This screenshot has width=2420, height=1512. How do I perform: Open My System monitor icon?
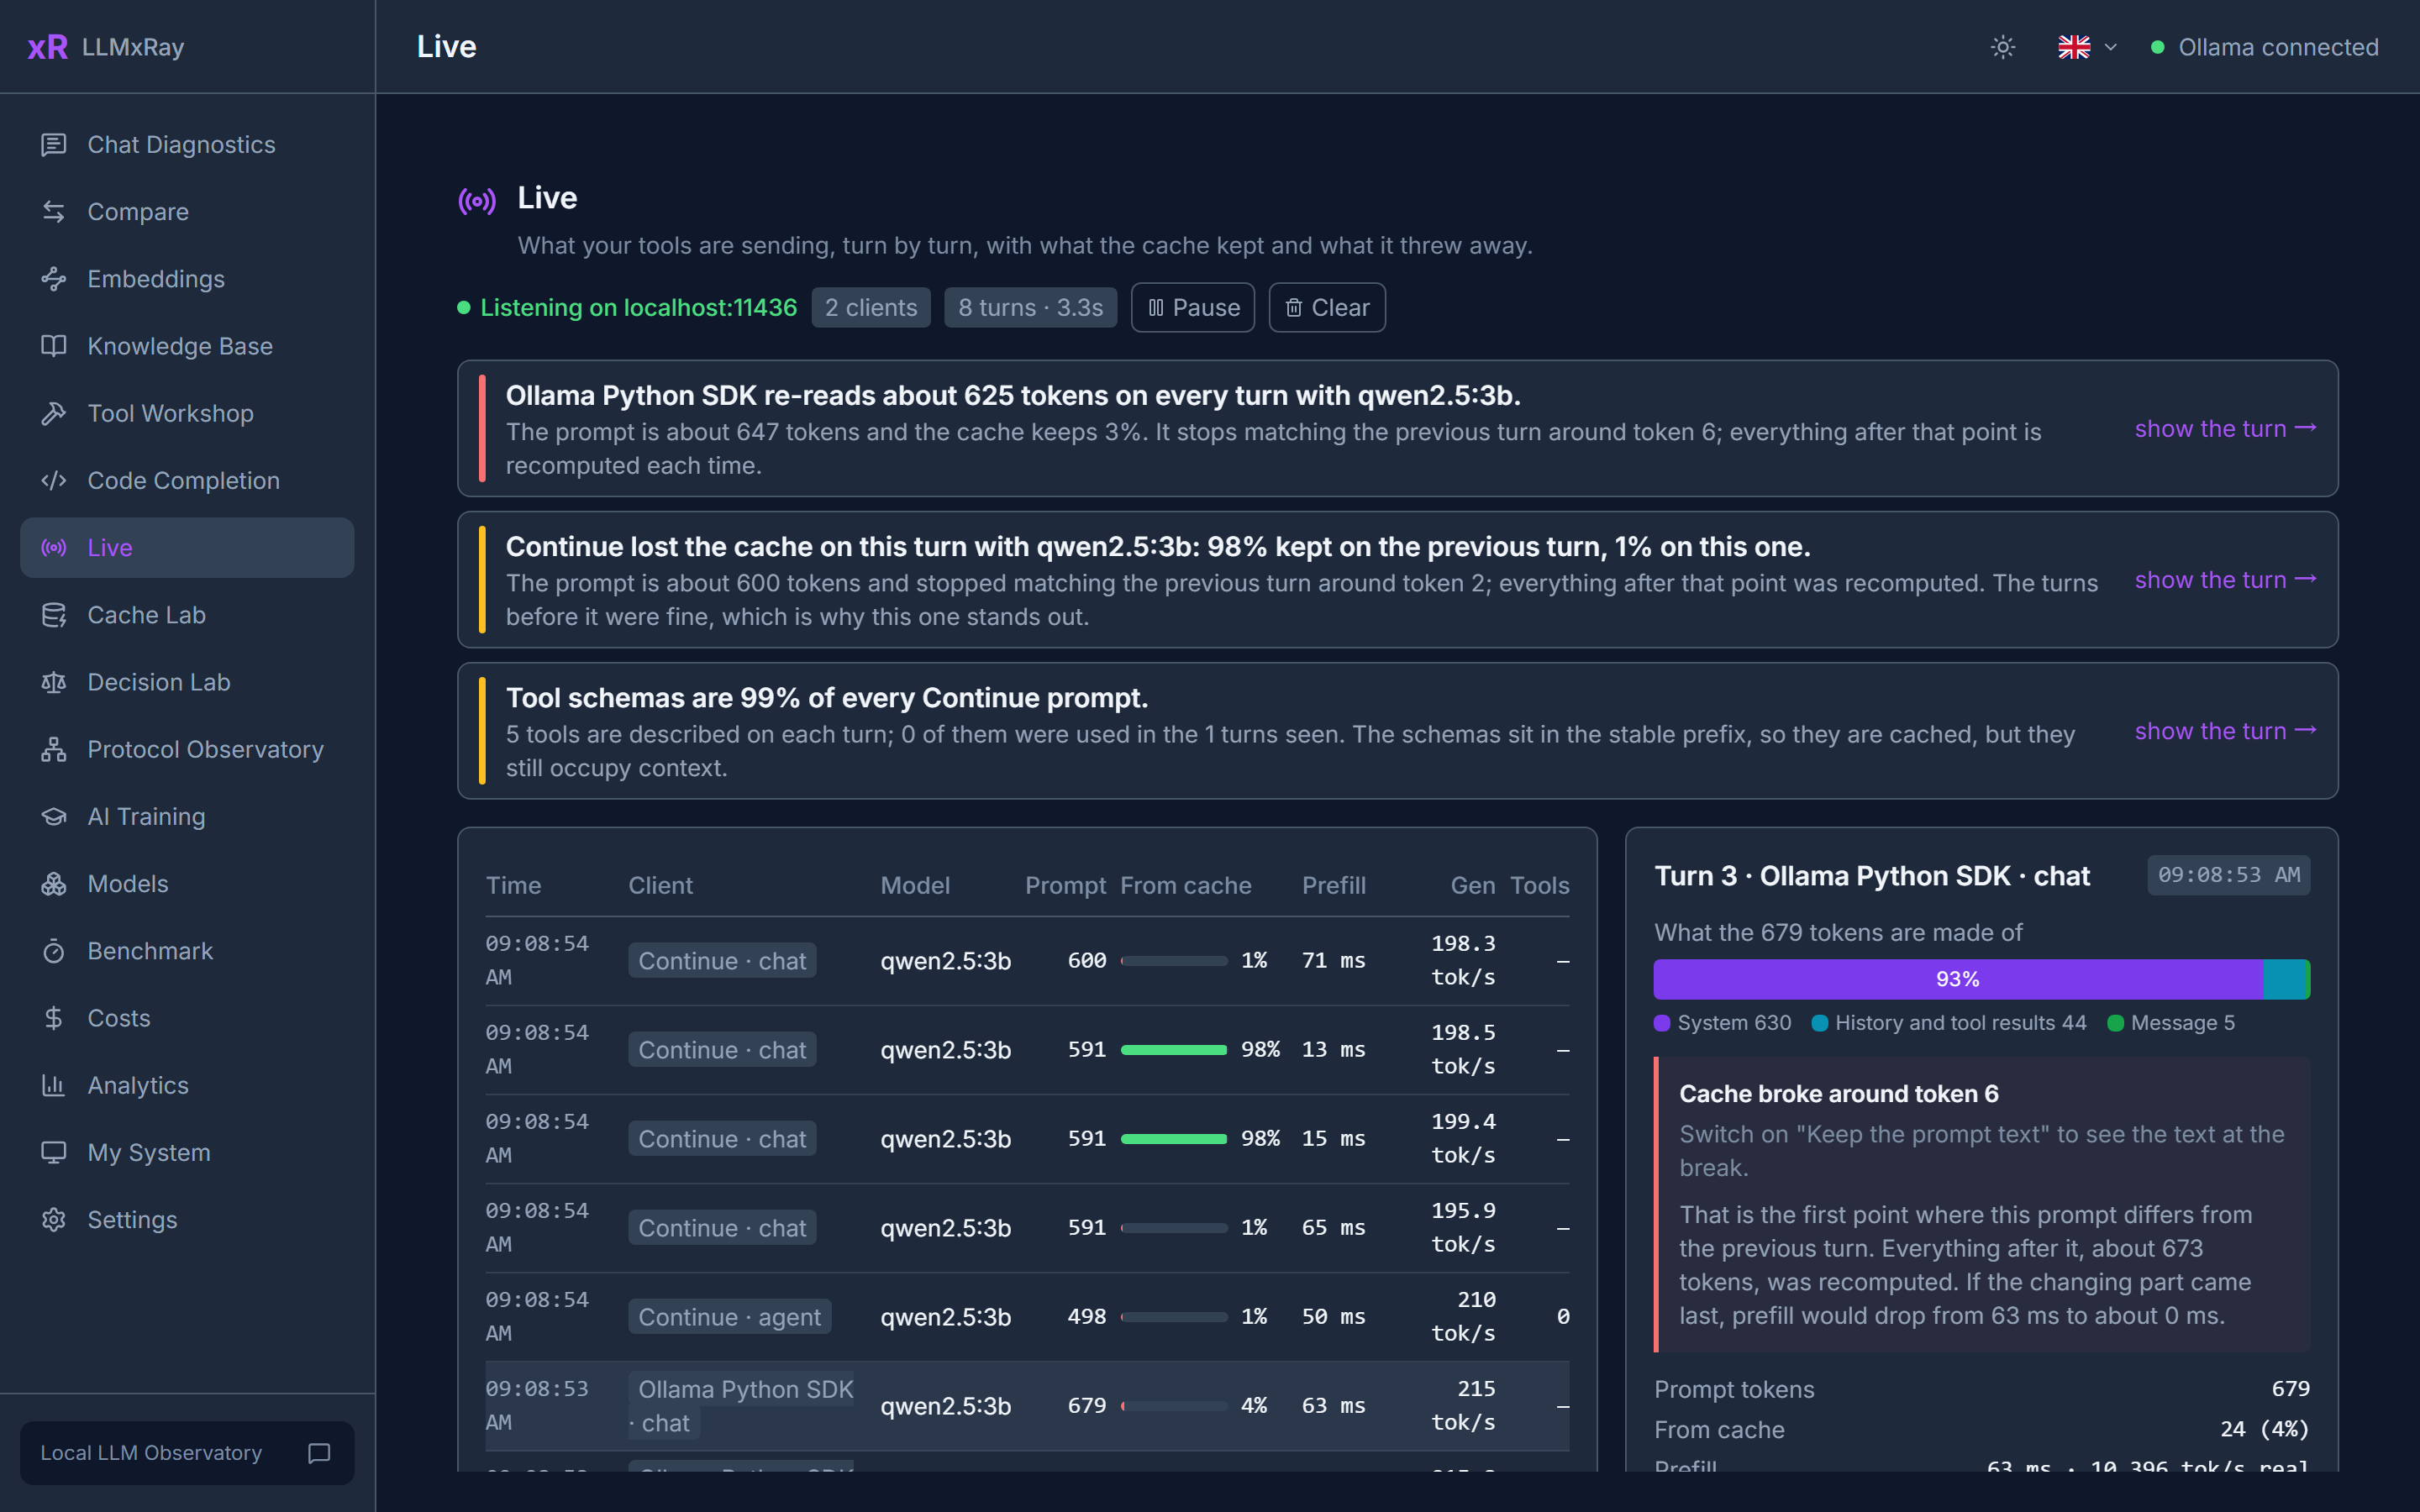(54, 1152)
